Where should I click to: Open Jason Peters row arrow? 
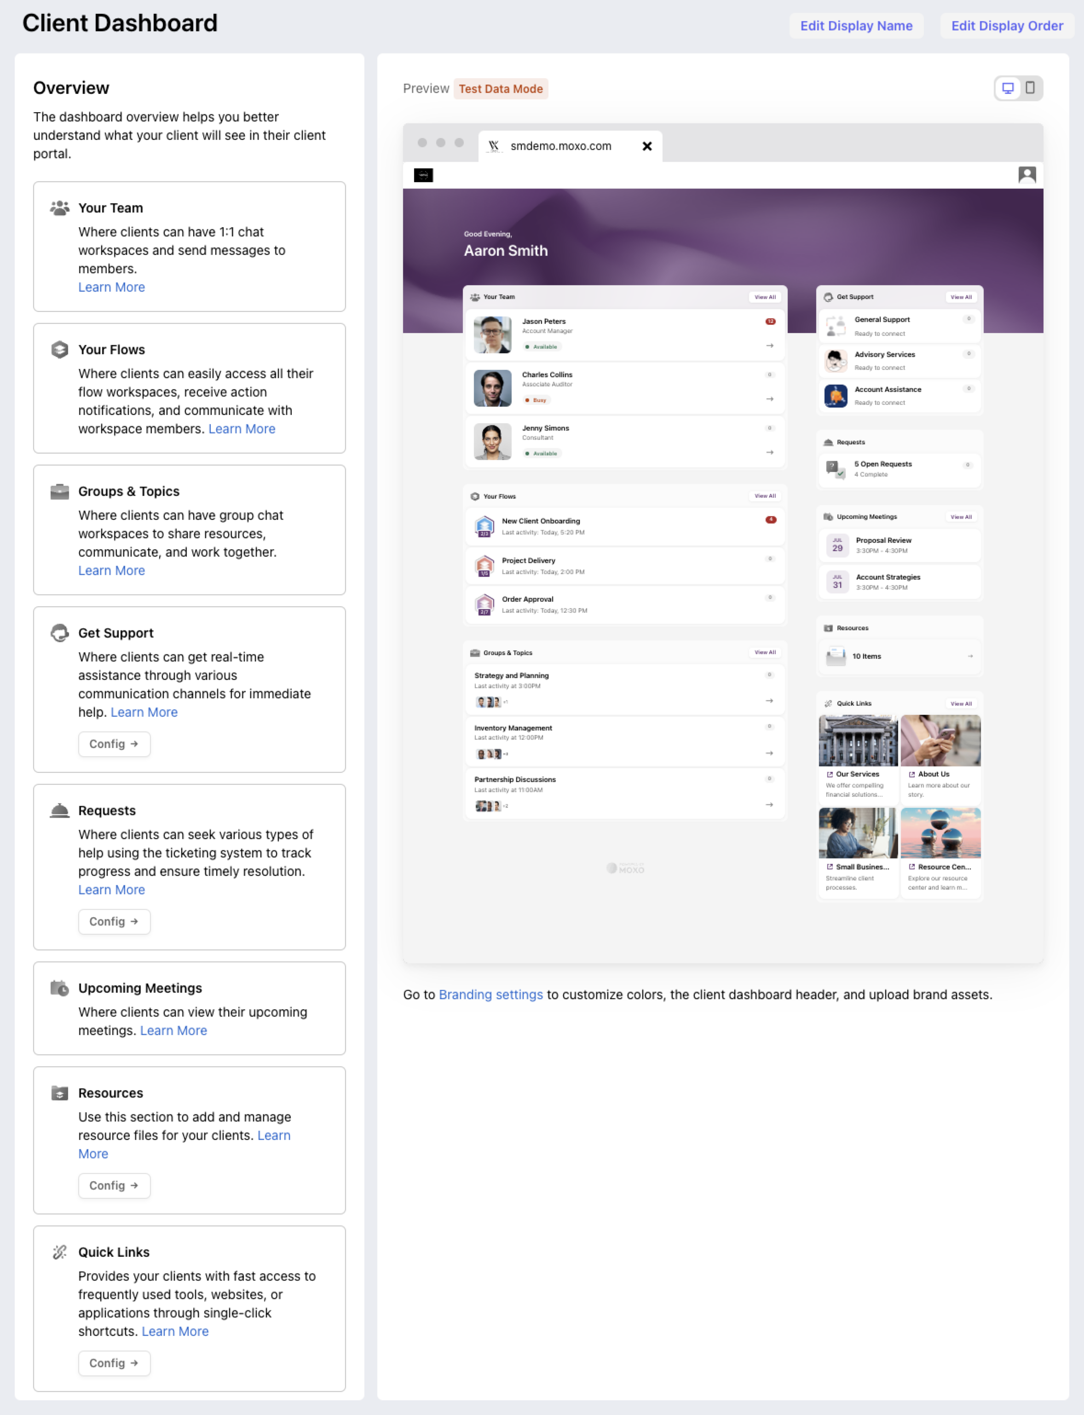[769, 345]
